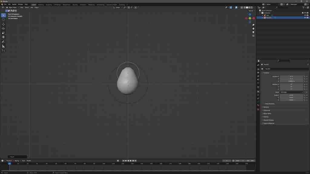This screenshot has width=310, height=174.
Task: Open the Tool properties tab icon
Action: click(258, 65)
